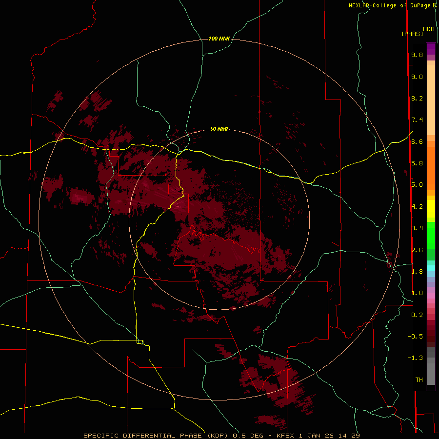Click the TH legend label
This screenshot has width=439, height=439.
pyautogui.click(x=419, y=379)
